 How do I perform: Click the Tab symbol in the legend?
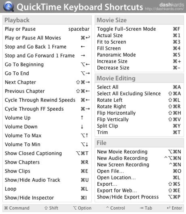point(141,208)
